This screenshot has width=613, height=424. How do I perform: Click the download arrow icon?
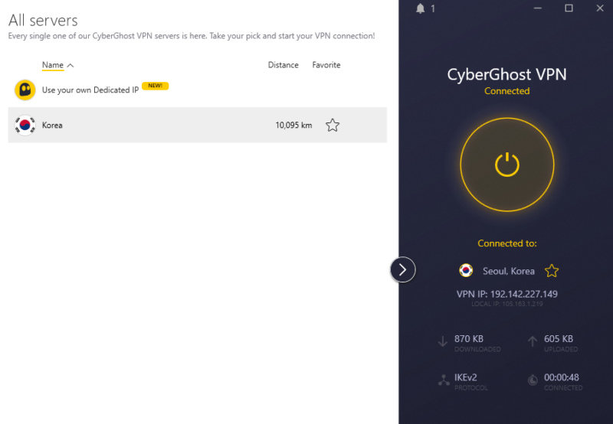point(443,341)
